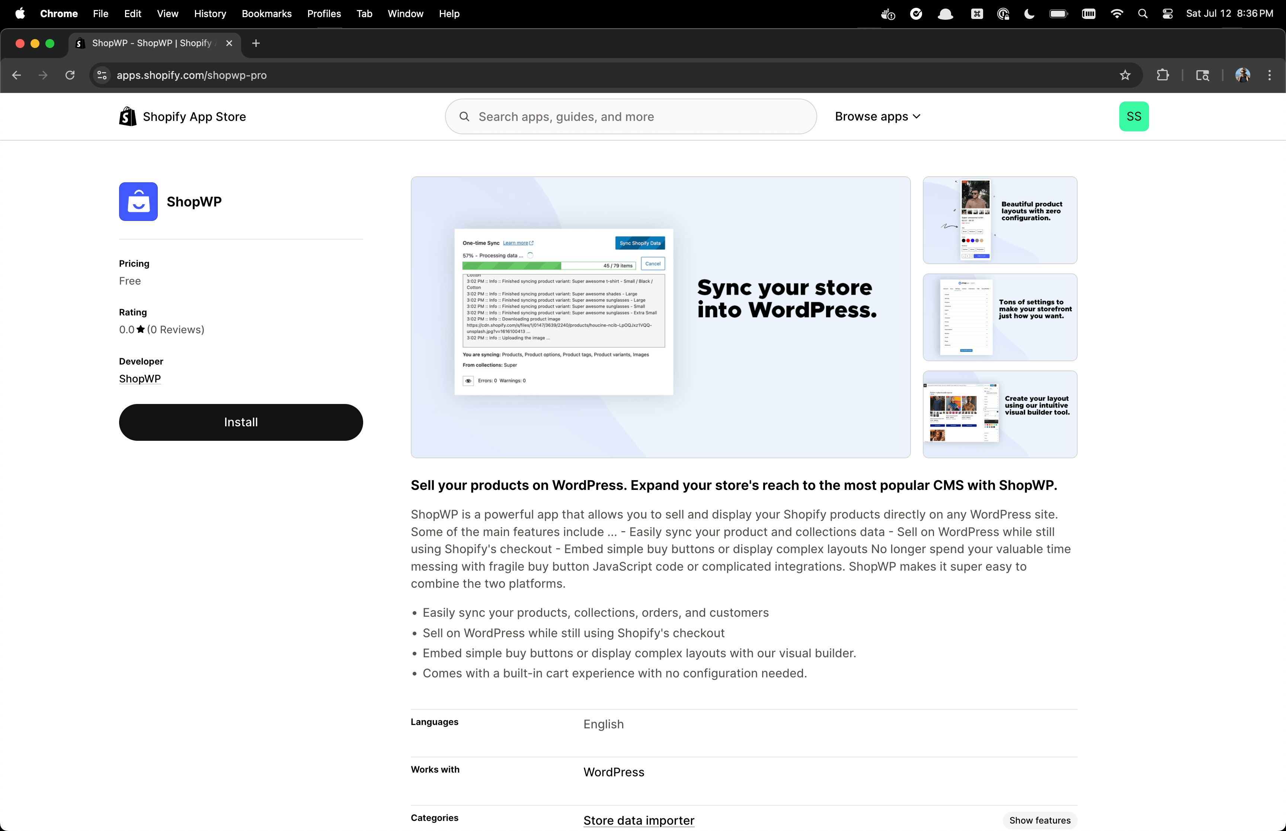The width and height of the screenshot is (1286, 831).
Task: Click the address bar URL
Action: click(192, 75)
